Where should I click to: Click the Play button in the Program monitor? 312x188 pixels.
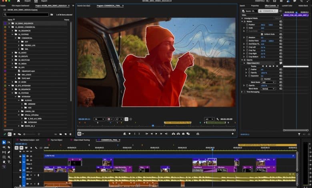coord(156,134)
